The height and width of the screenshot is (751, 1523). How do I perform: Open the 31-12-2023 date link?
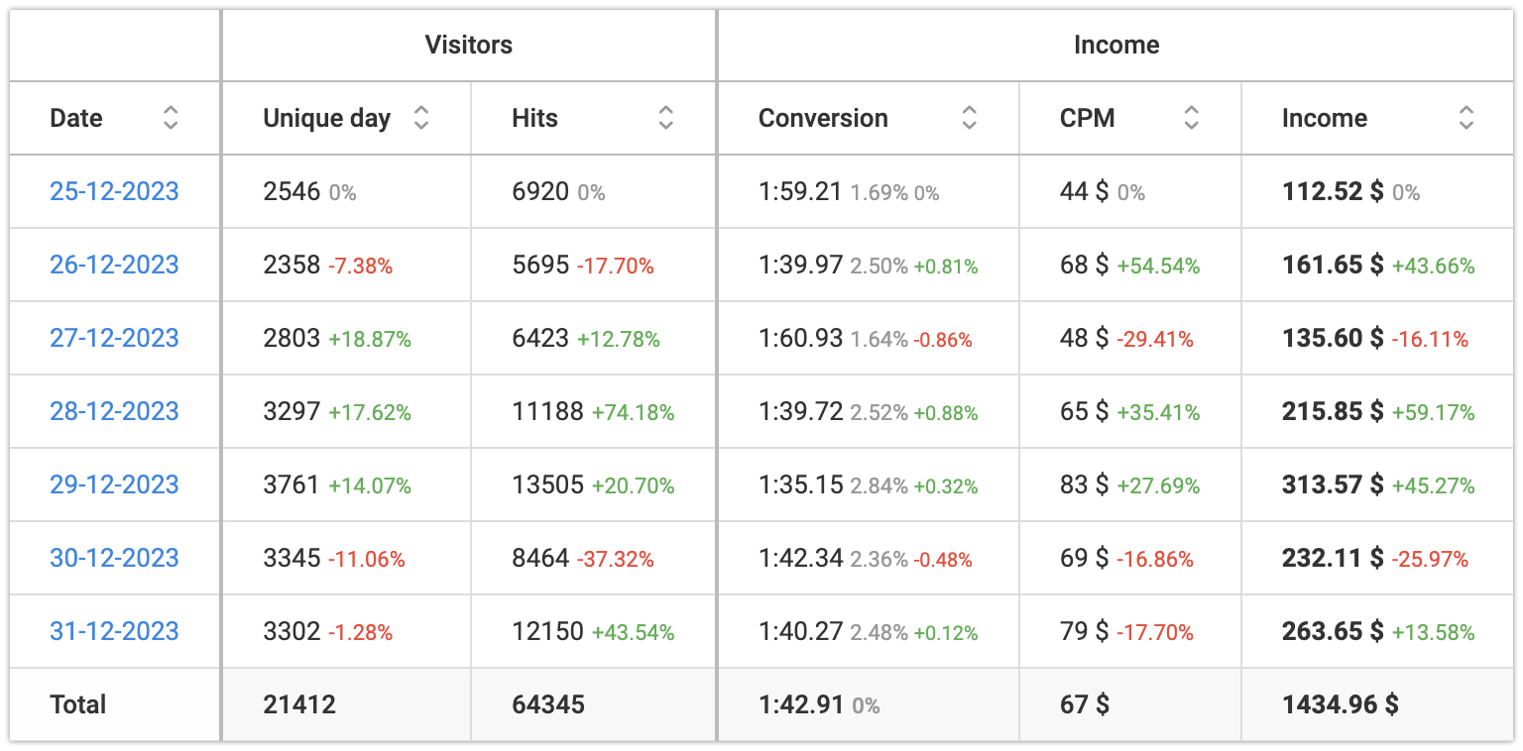click(x=114, y=631)
